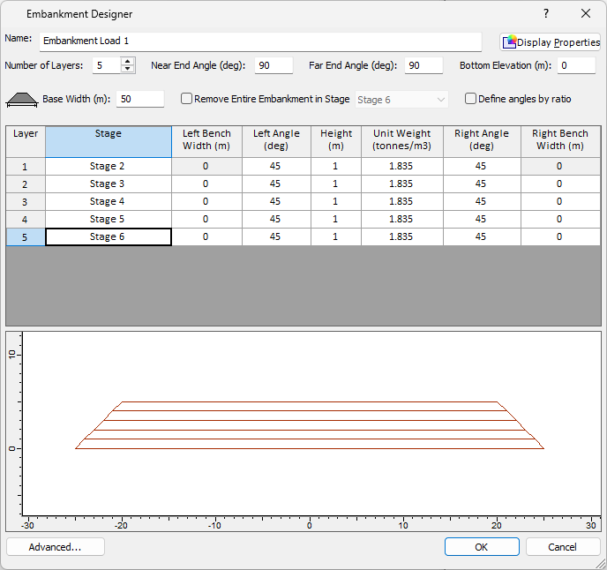
Task: Select row header for layer 3
Action: [26, 202]
